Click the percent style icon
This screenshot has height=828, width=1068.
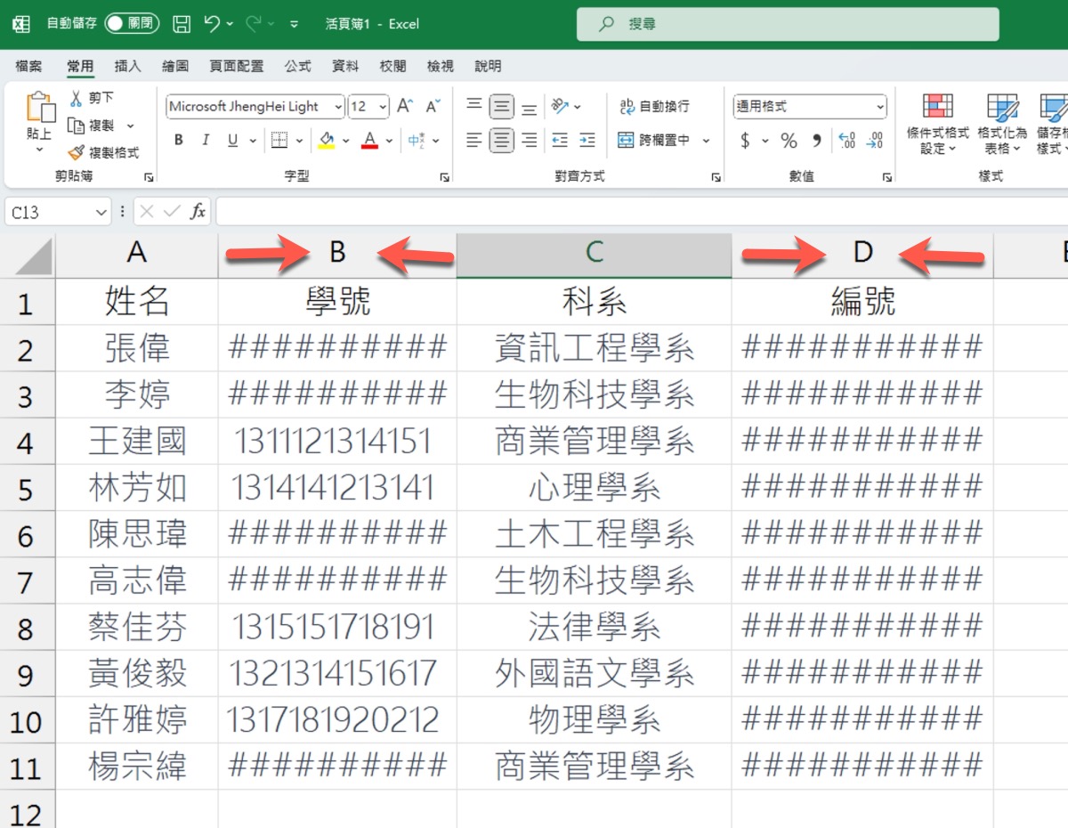point(789,141)
